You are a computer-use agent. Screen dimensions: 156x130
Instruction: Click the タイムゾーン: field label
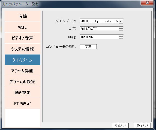66,21
